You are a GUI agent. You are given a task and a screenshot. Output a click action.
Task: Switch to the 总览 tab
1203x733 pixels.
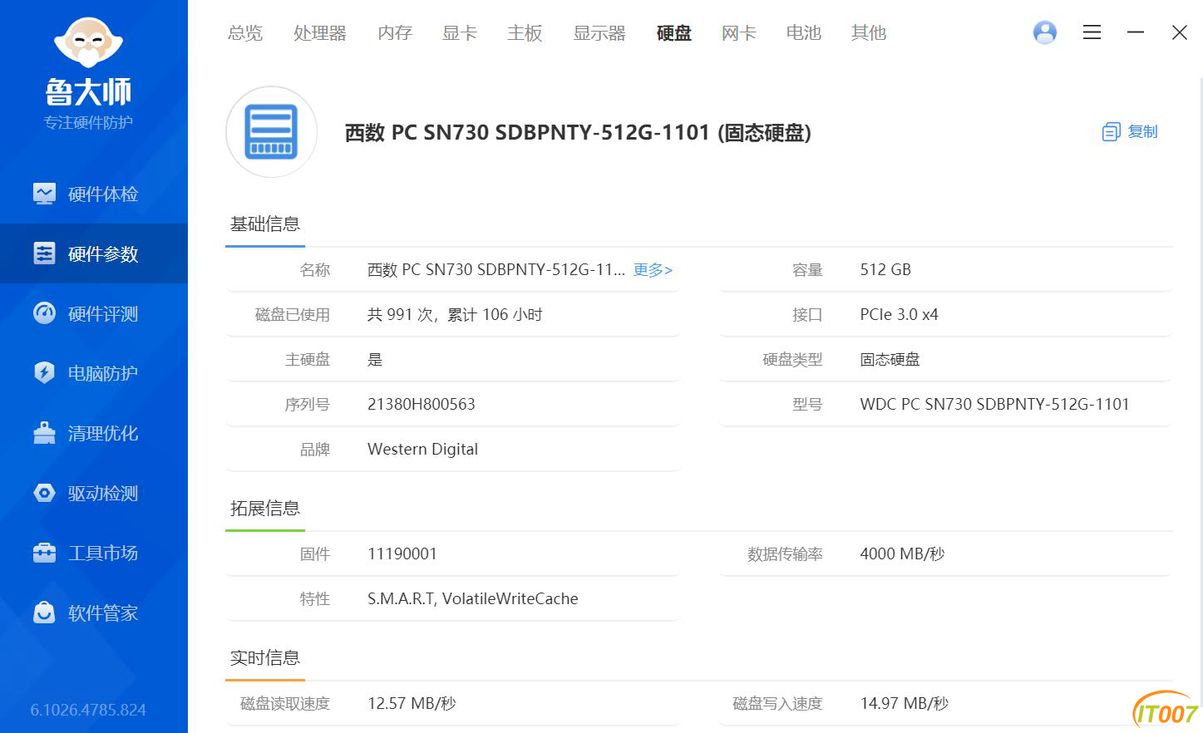(x=245, y=33)
